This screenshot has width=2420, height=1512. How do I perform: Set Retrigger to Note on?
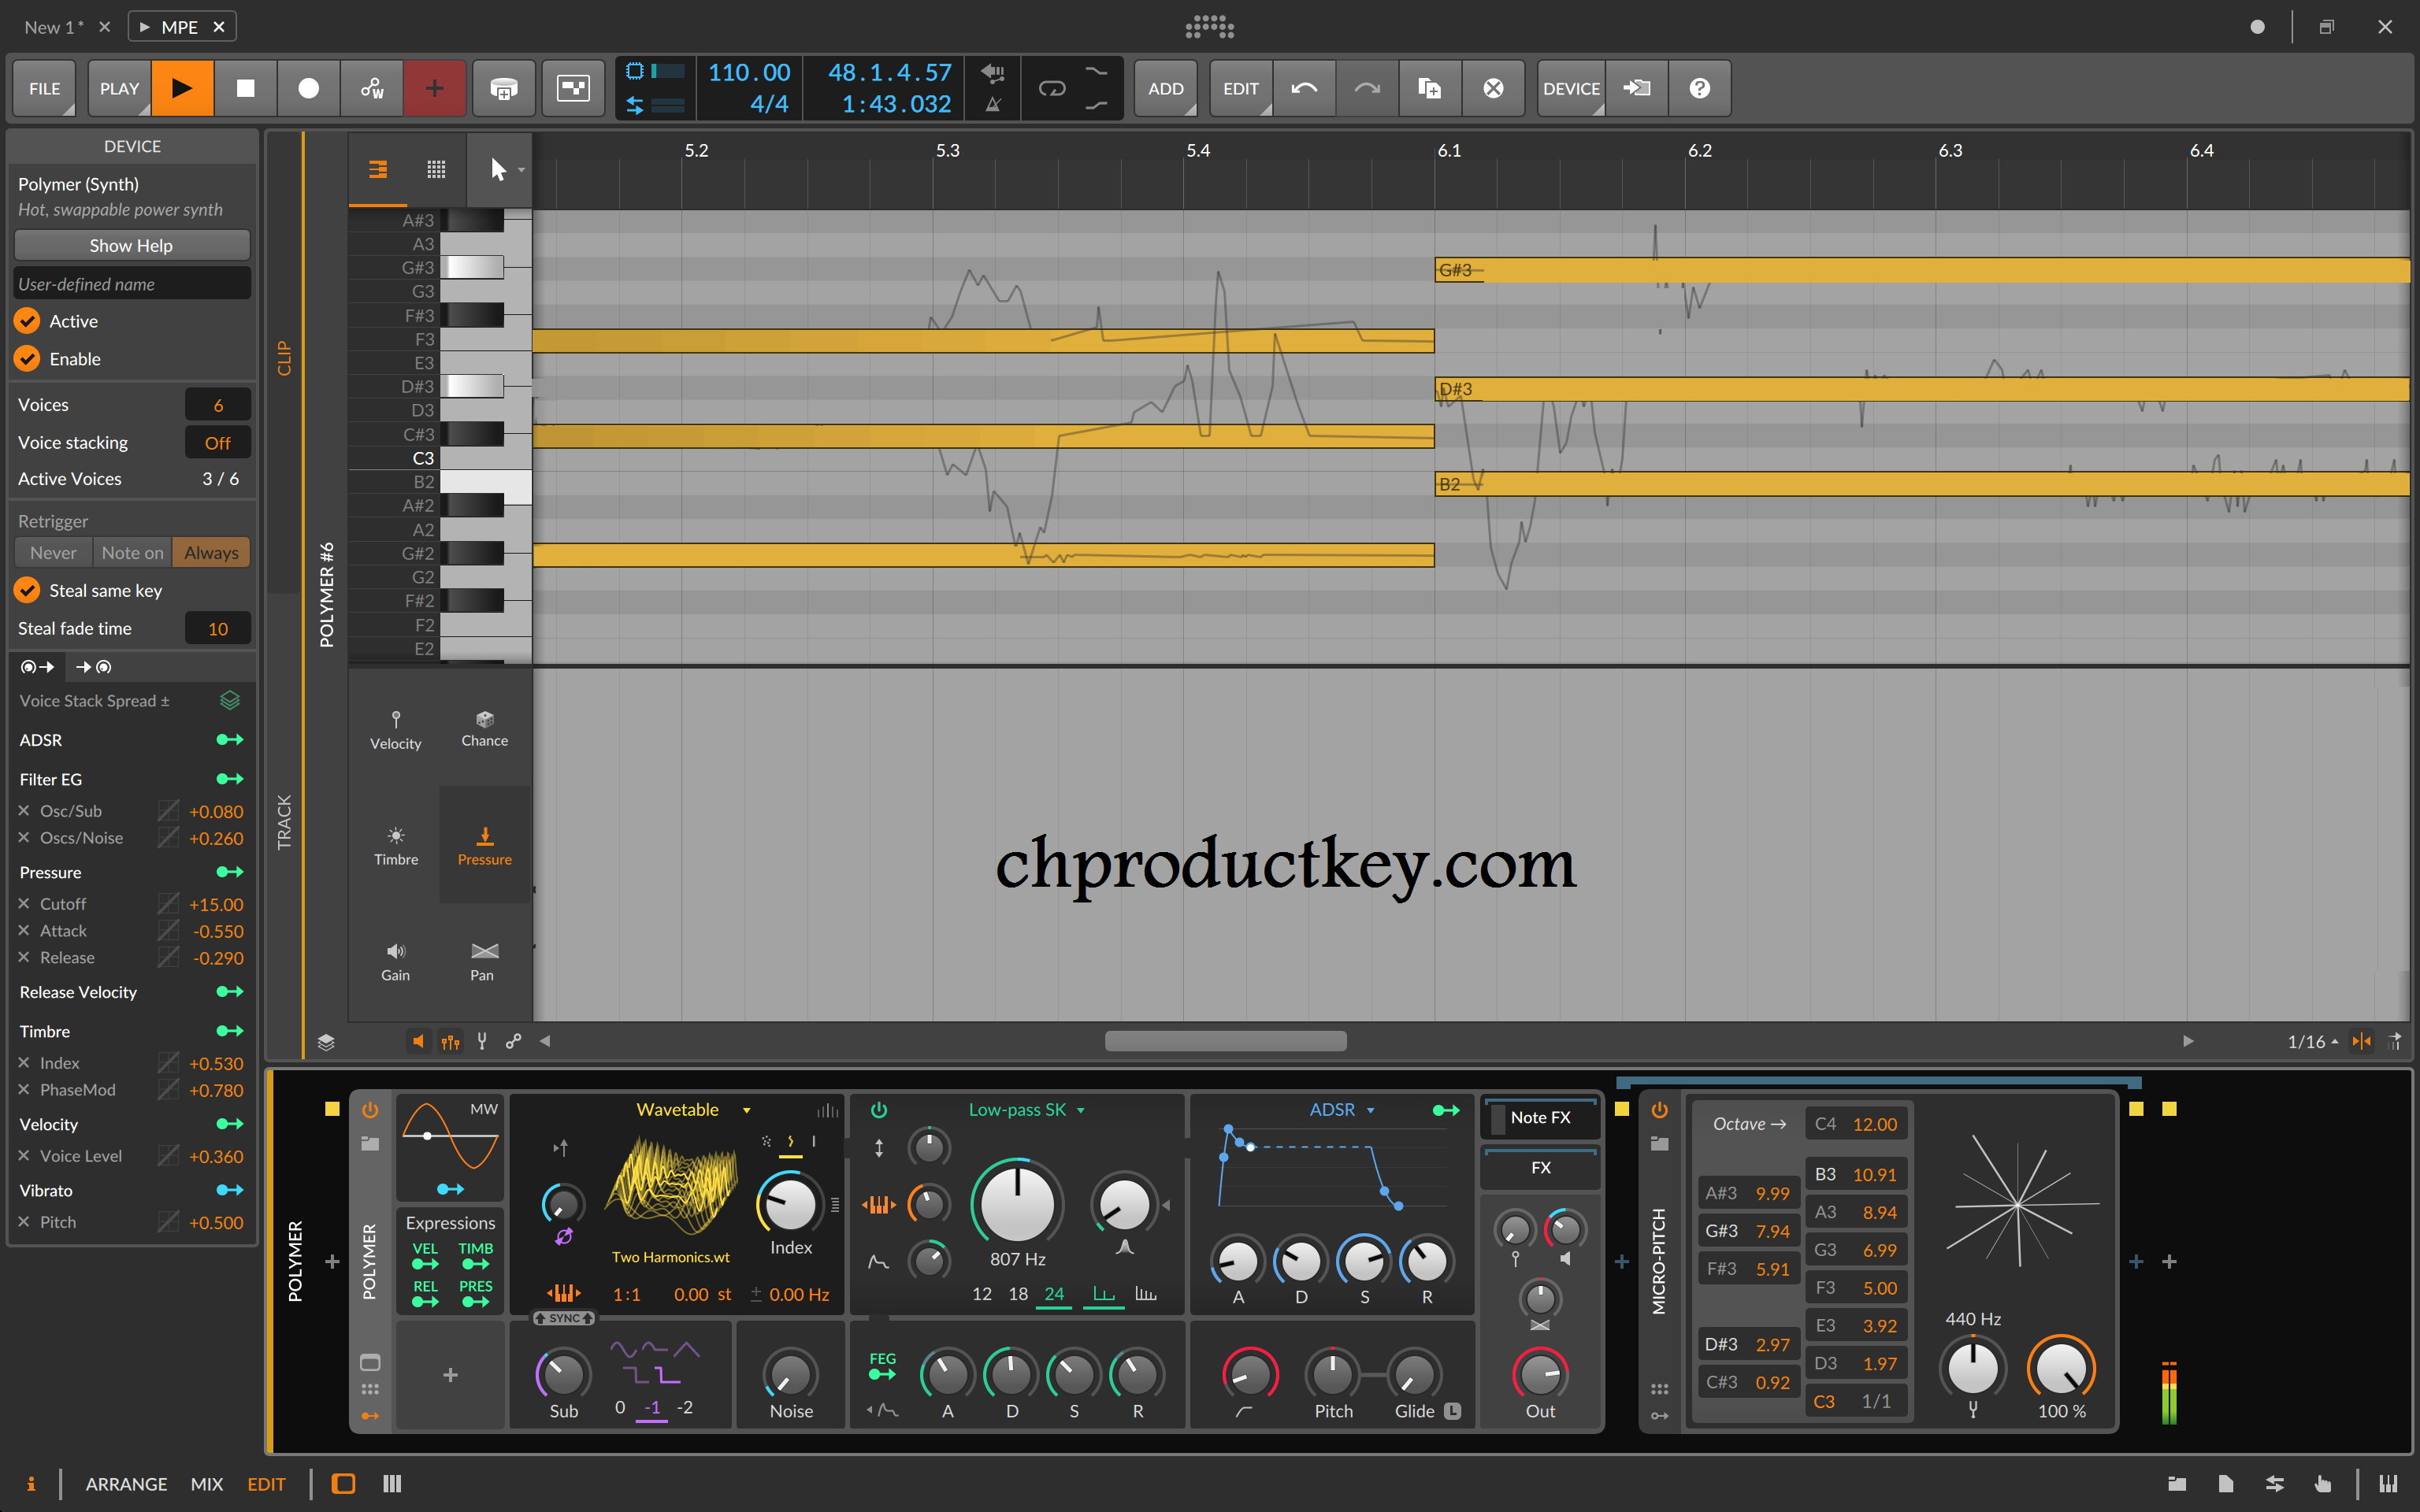[132, 552]
